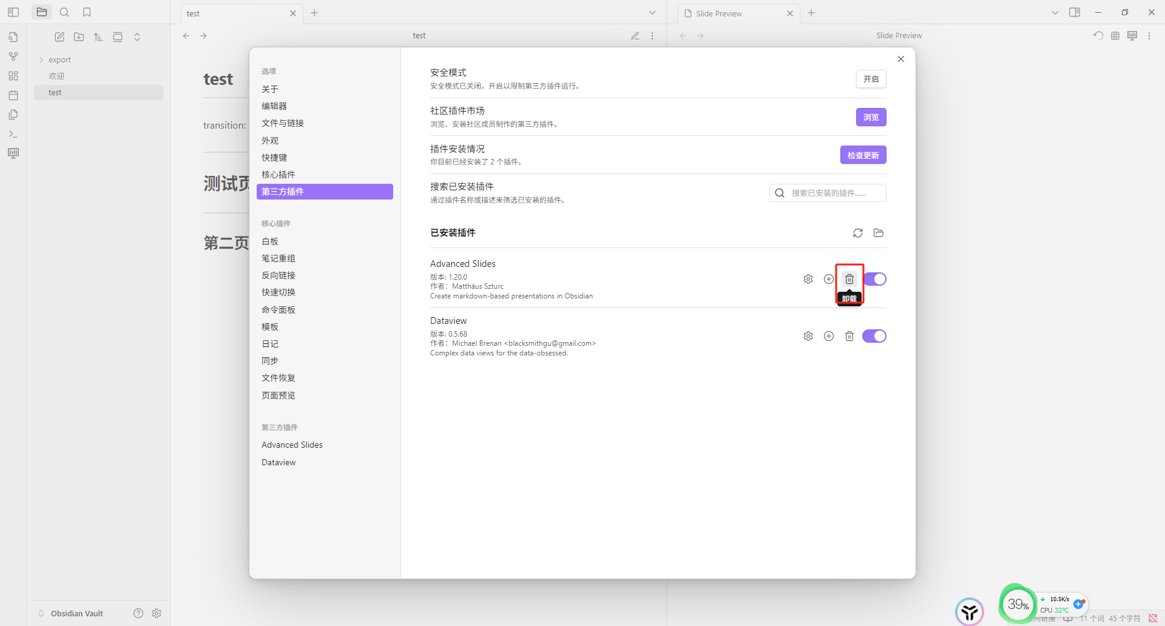Open the tab list dropdown arrow
Screen dimensions: 1165x626
pyautogui.click(x=652, y=12)
